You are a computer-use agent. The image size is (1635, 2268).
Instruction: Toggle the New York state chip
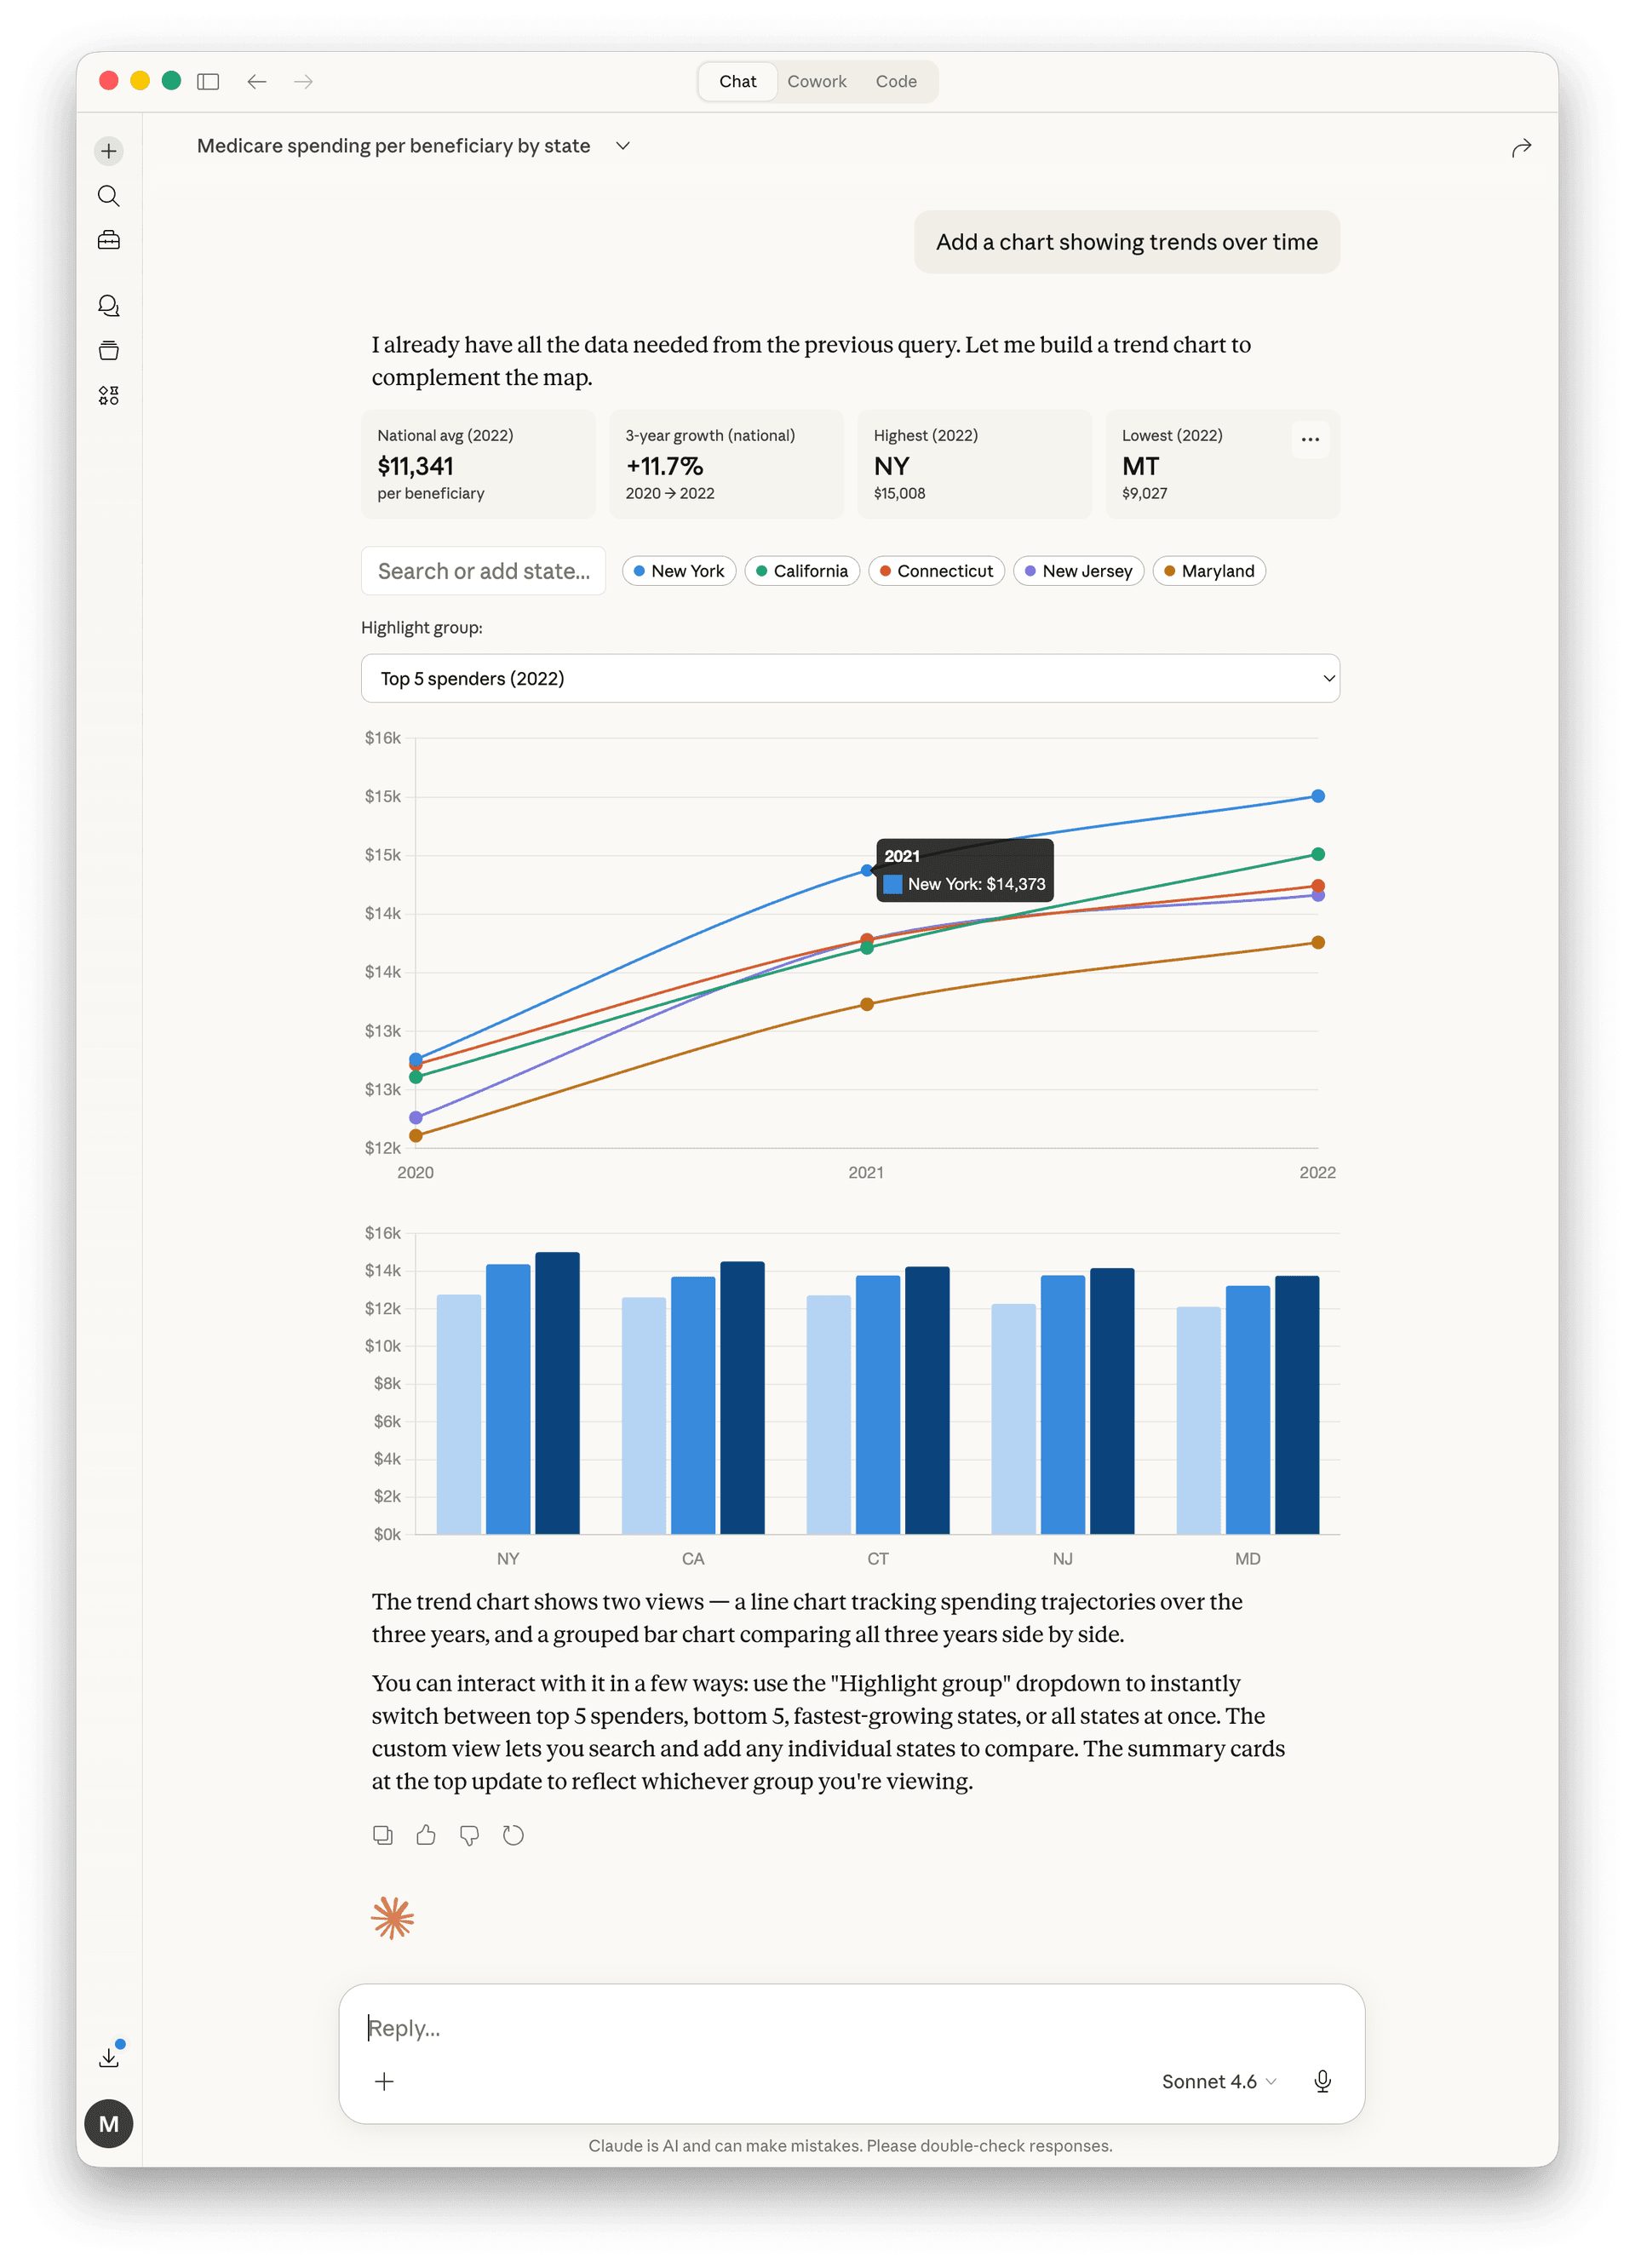point(679,571)
